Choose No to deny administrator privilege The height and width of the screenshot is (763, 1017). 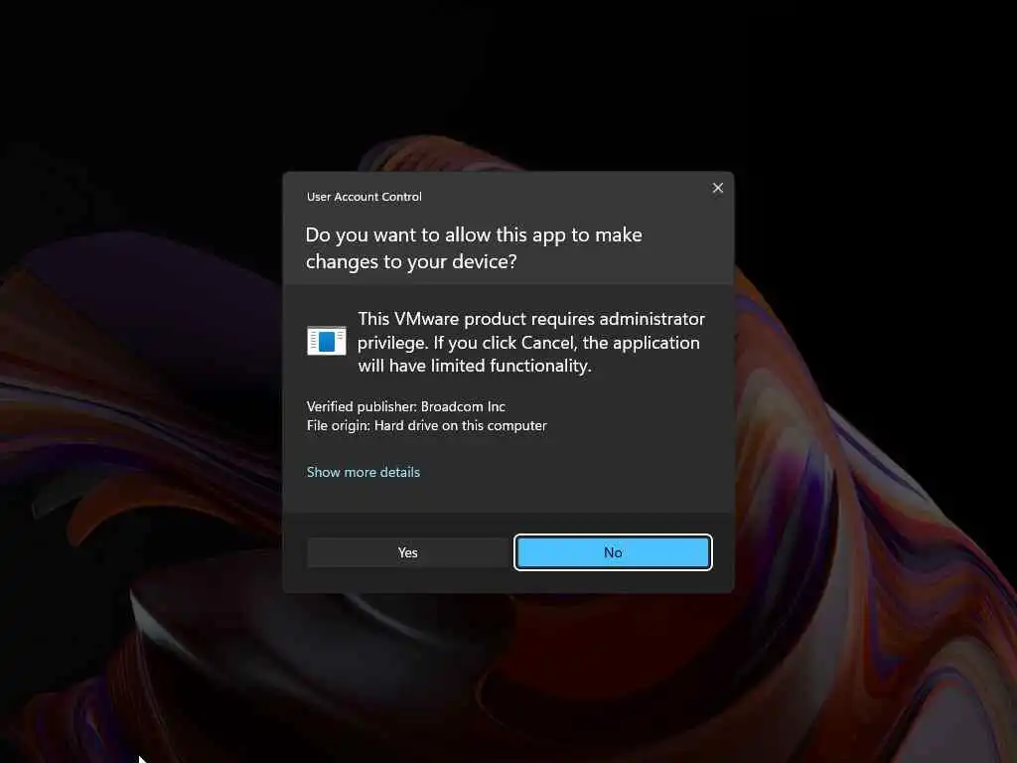pyautogui.click(x=613, y=552)
